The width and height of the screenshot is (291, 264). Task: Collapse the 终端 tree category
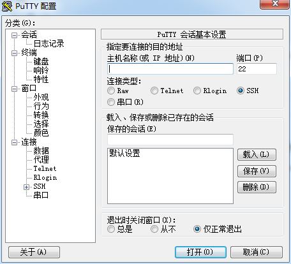(14, 53)
